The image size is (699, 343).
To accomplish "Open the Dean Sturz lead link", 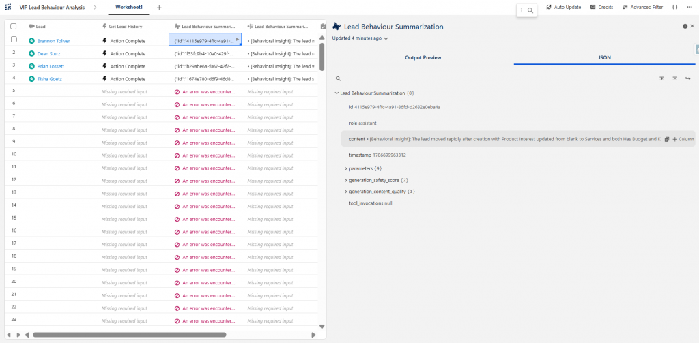I will [x=48, y=53].
